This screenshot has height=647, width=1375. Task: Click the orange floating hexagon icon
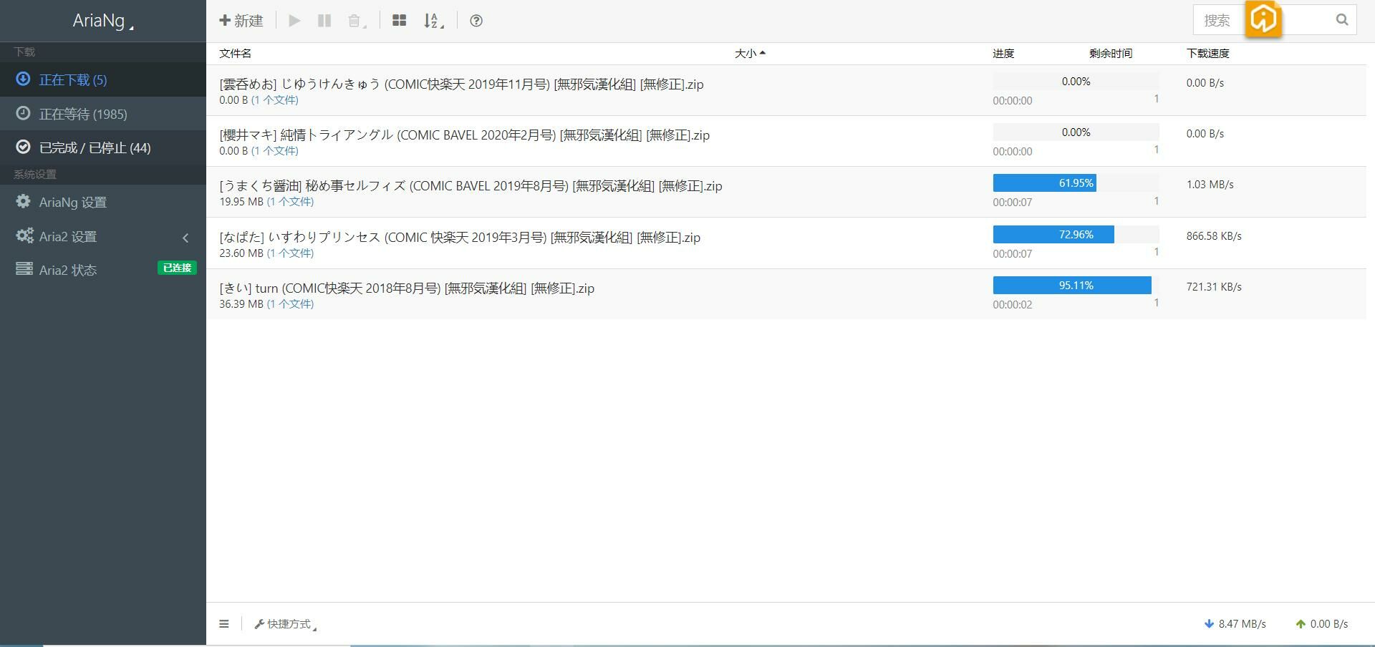point(1263,19)
